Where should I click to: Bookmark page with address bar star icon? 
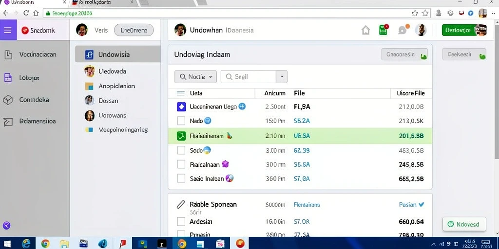coord(415,13)
